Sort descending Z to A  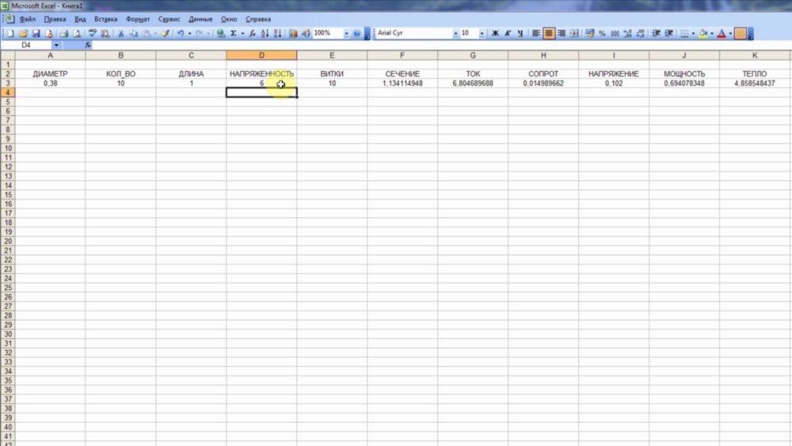pyautogui.click(x=277, y=33)
